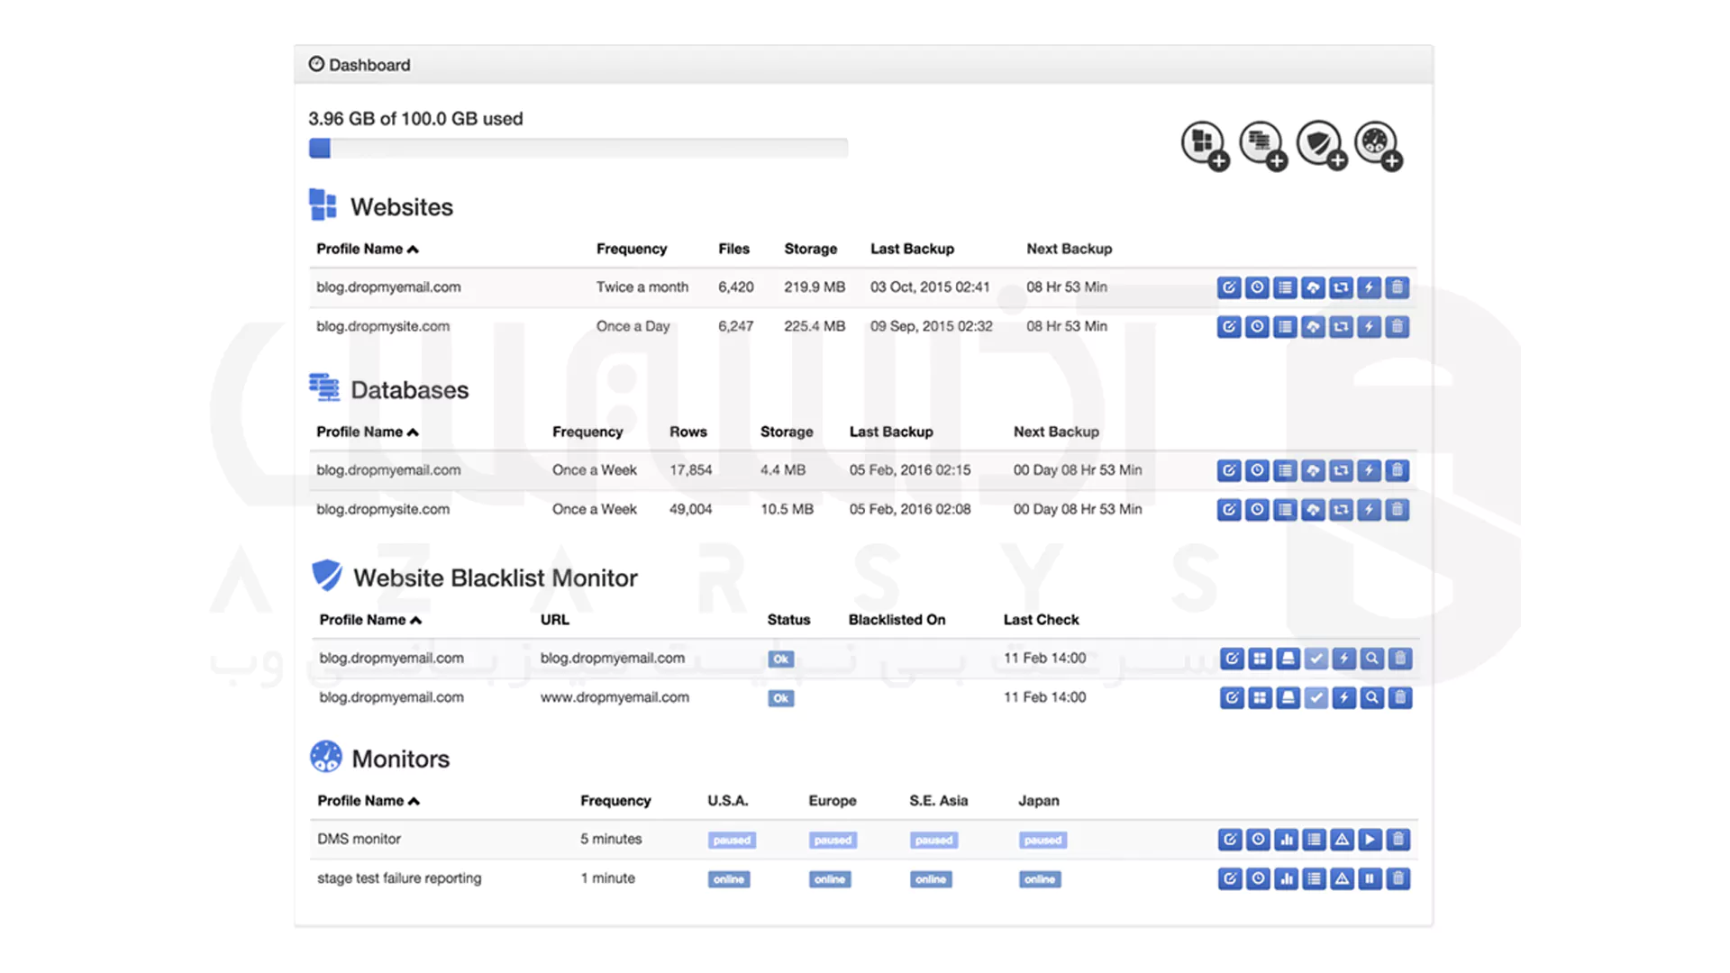The image size is (1730, 973).
Task: Pause the stage test failure reporting monitor
Action: [1370, 878]
